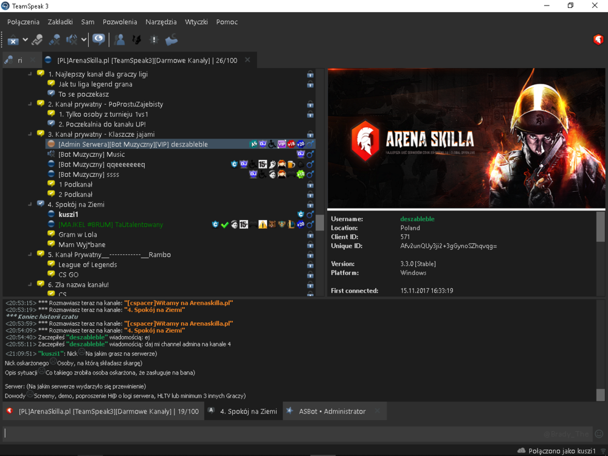Click the purple VIP badge on deszableble row
Viewport: 608px width, 456px height.
[x=282, y=144]
